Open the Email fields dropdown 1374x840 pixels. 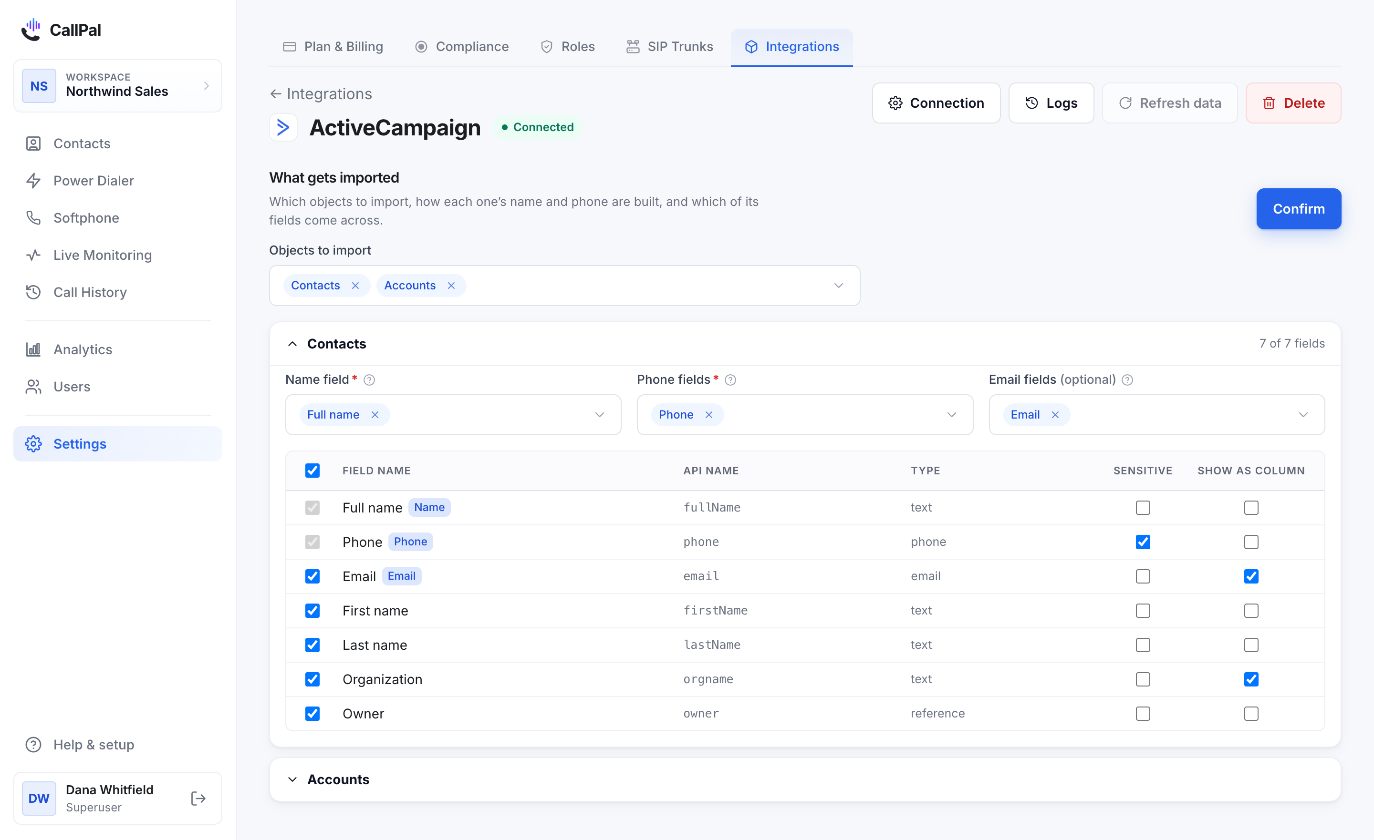1156,415
